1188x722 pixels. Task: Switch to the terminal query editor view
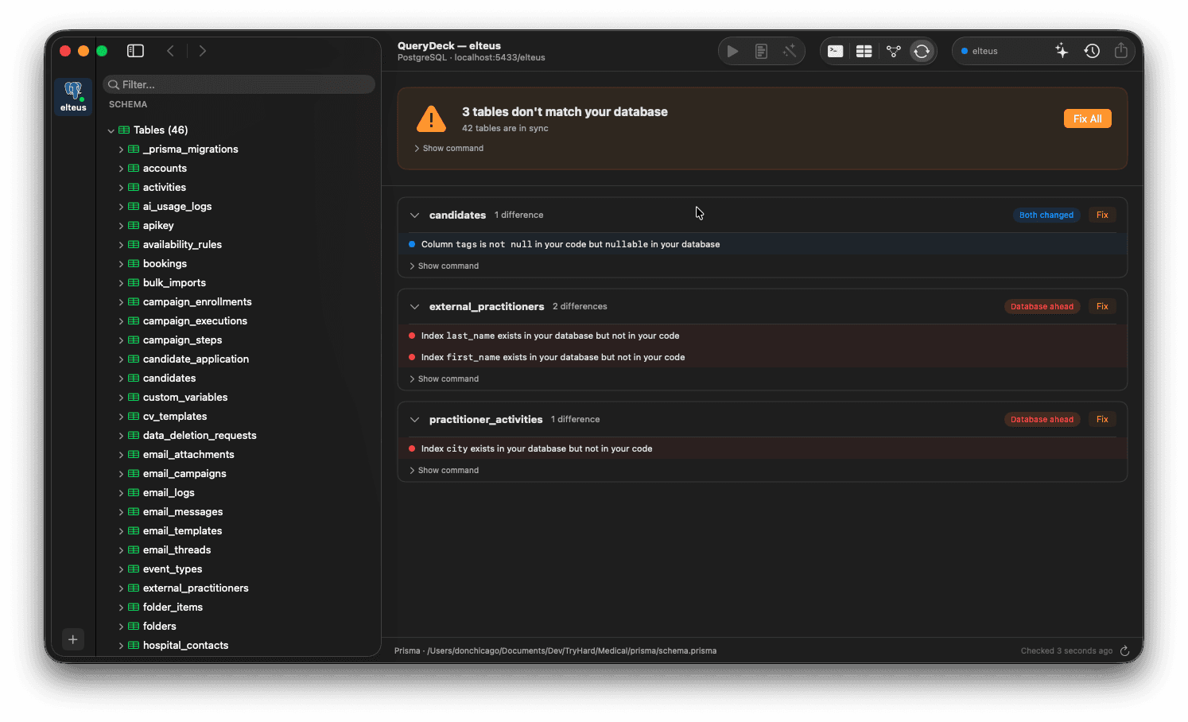pos(835,51)
